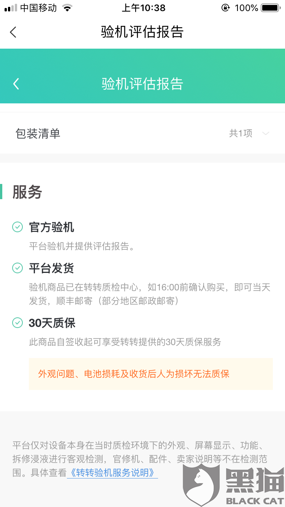
Task: Tap the check icon beside 30天质保
Action: (17, 323)
